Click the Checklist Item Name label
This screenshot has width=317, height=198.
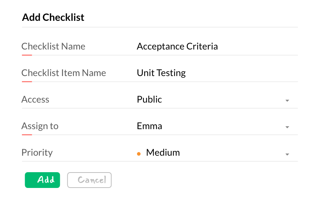click(63, 73)
